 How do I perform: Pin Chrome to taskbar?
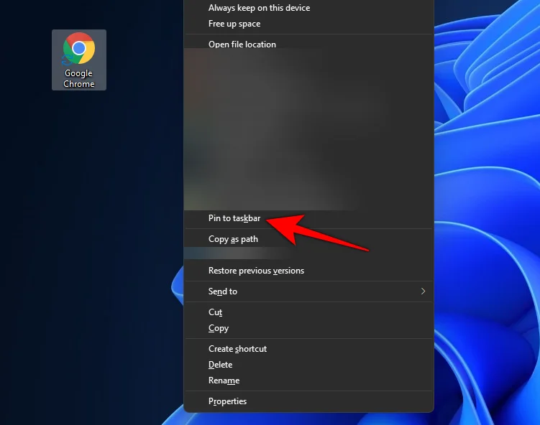[308, 218]
